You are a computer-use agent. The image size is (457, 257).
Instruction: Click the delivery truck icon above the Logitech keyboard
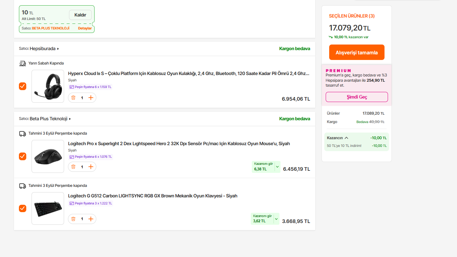[22, 186]
